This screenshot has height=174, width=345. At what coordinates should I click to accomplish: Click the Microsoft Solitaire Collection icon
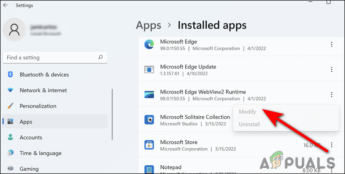point(149,120)
